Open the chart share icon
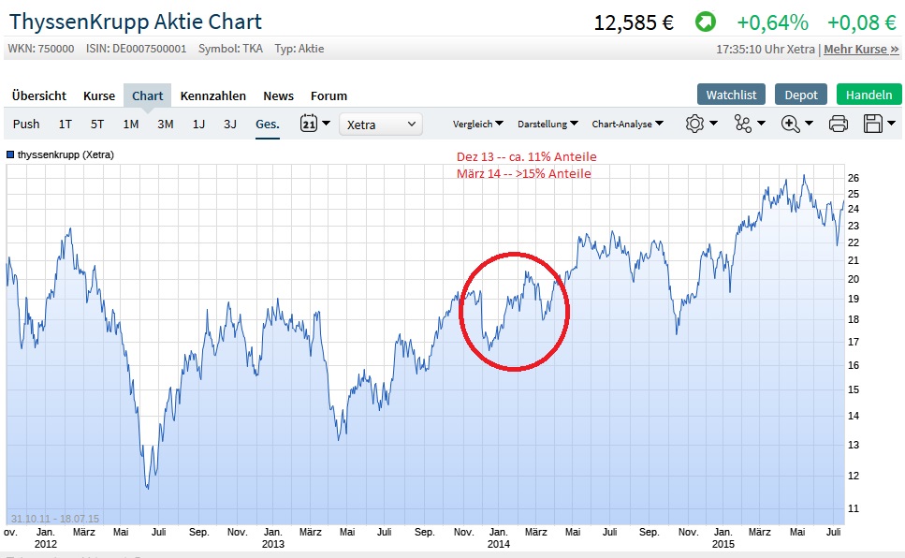The width and height of the screenshot is (905, 558). (x=742, y=124)
